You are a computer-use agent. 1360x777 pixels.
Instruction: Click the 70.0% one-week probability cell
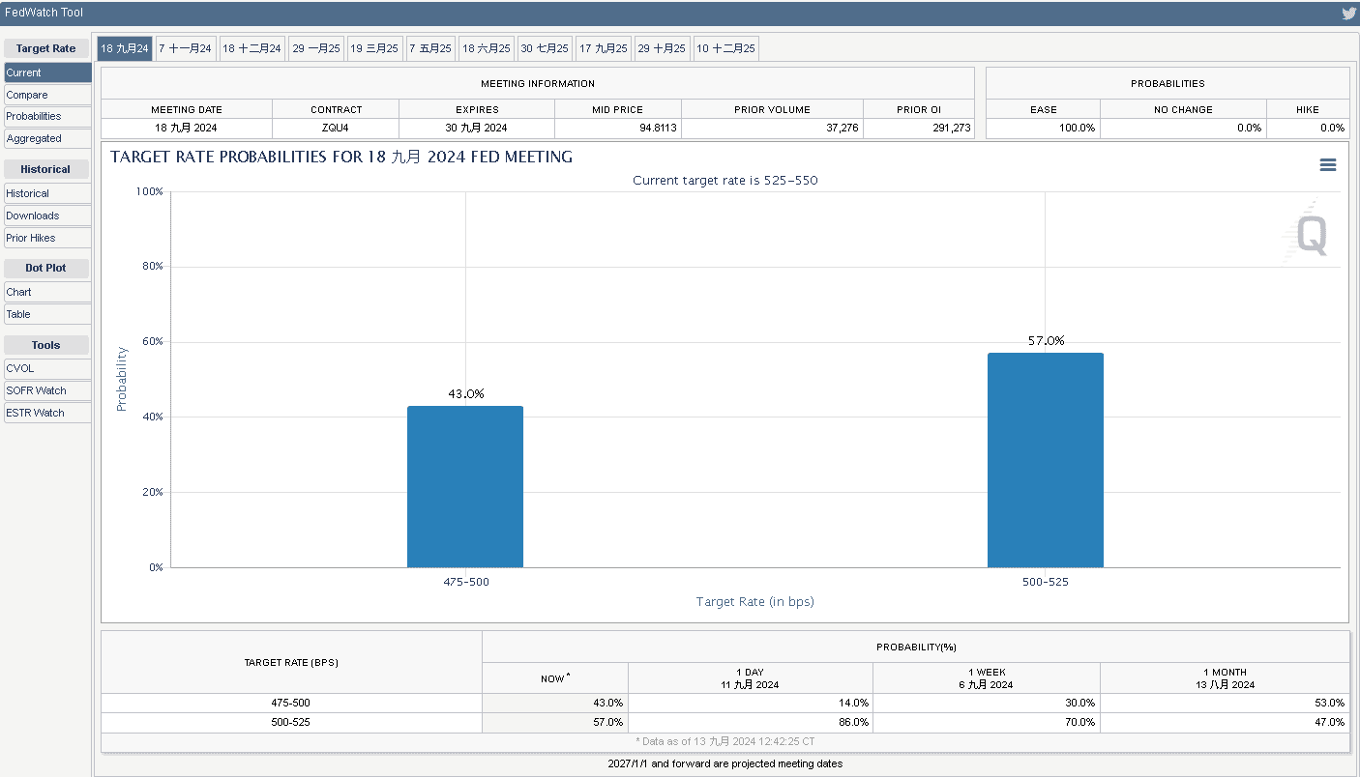[987, 722]
